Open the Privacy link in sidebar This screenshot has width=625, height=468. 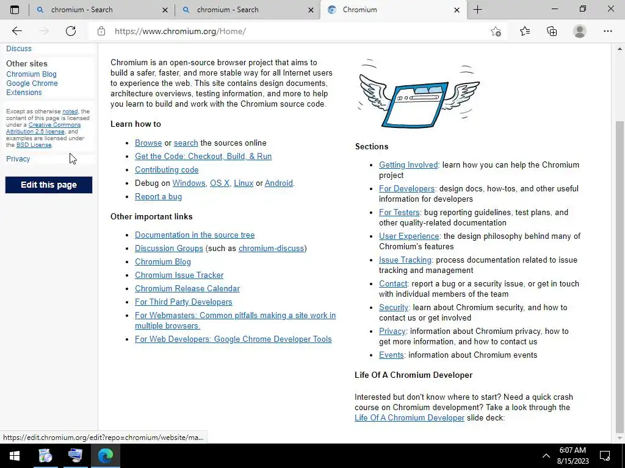point(18,159)
